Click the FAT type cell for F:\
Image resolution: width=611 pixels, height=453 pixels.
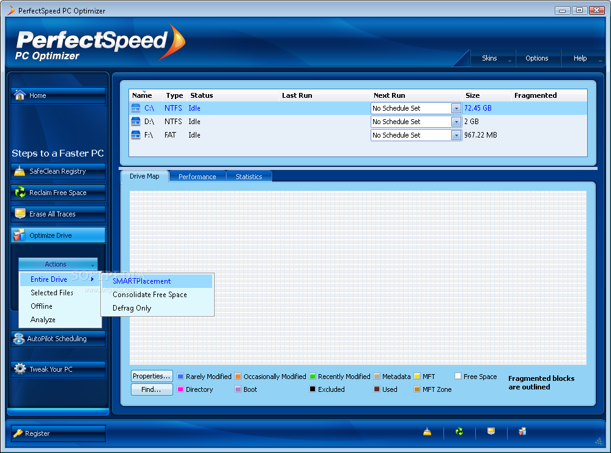[170, 135]
